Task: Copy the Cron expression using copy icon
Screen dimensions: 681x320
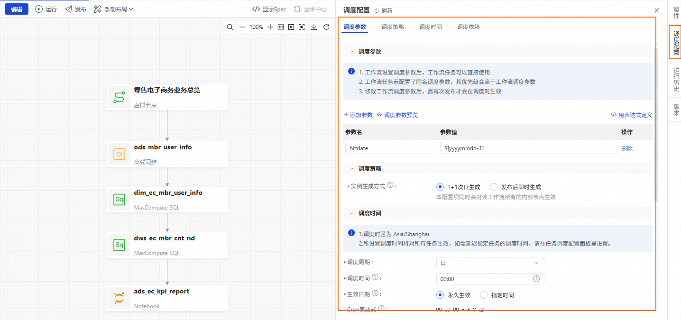Action: point(482,310)
